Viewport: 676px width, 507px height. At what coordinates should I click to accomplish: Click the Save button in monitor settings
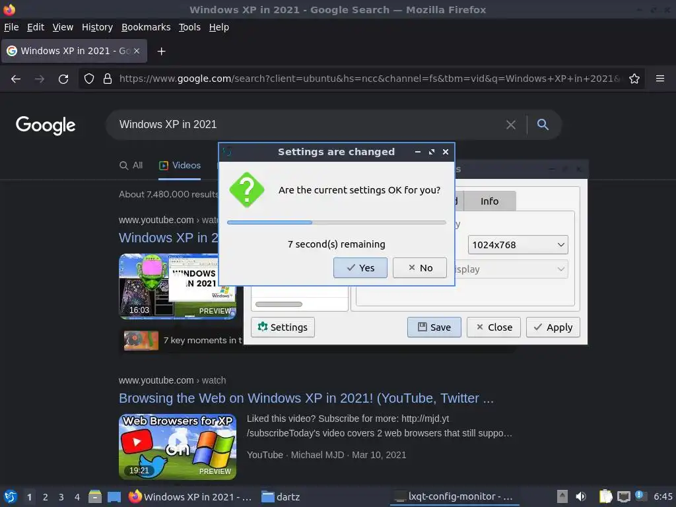pyautogui.click(x=434, y=327)
